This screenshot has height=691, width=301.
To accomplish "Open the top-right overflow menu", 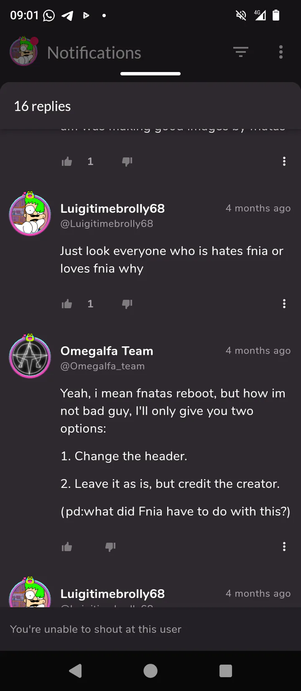I will [x=281, y=52].
